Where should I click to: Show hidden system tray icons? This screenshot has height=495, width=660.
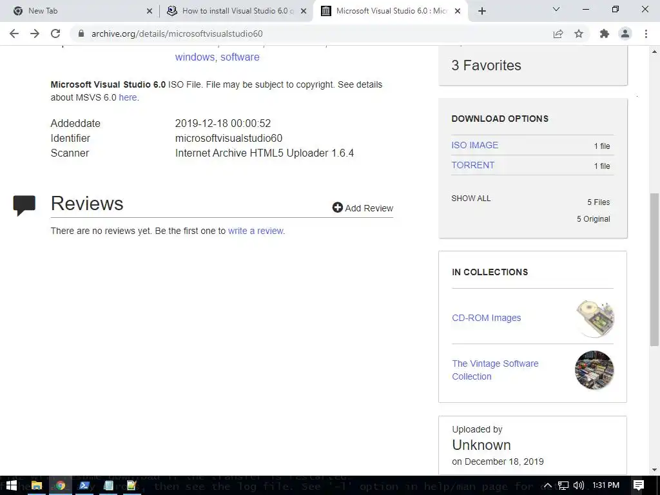point(548,485)
